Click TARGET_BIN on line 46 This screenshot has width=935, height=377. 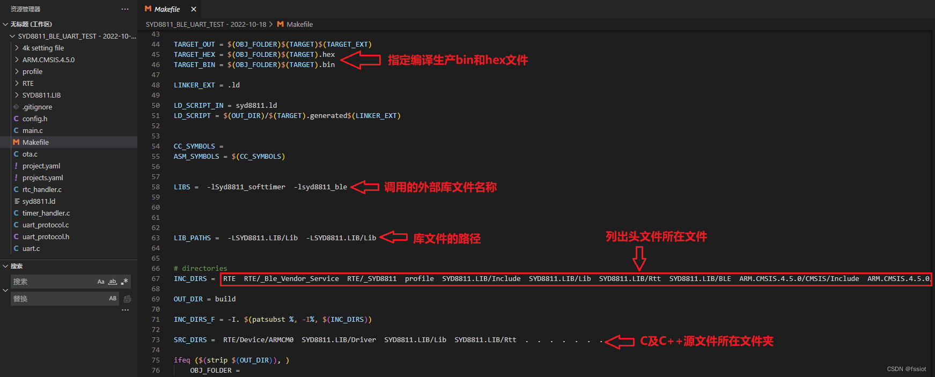tap(194, 64)
